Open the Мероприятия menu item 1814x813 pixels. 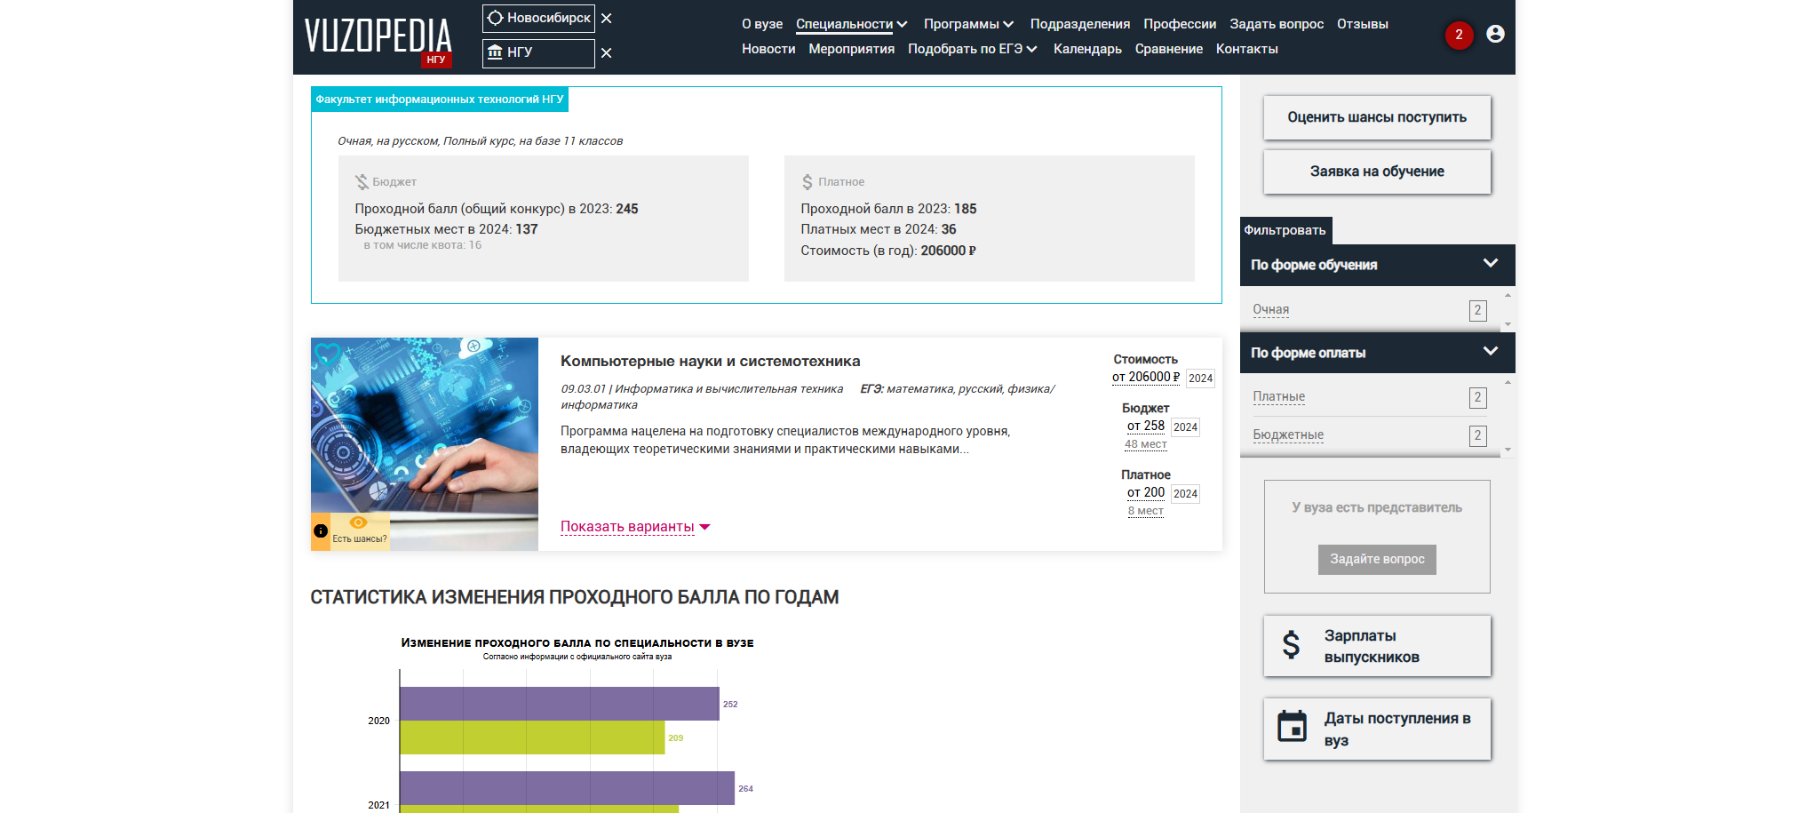pos(851,49)
